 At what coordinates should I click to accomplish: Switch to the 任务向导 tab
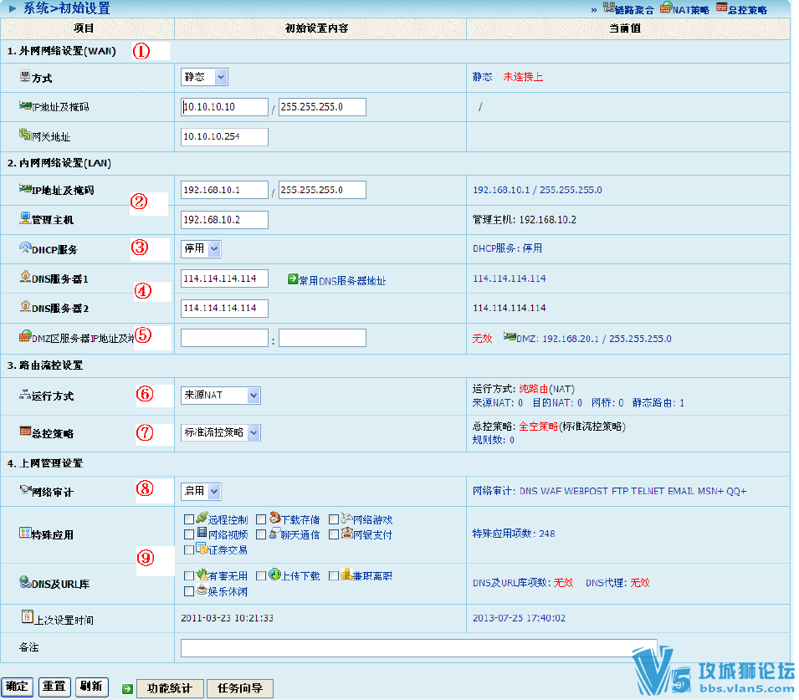[240, 688]
